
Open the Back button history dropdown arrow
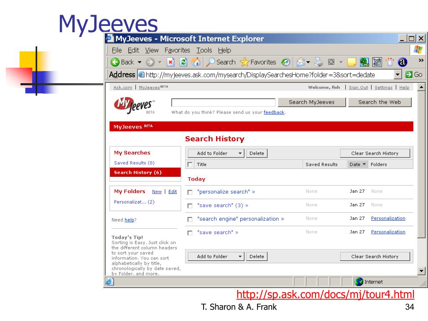pos(140,62)
